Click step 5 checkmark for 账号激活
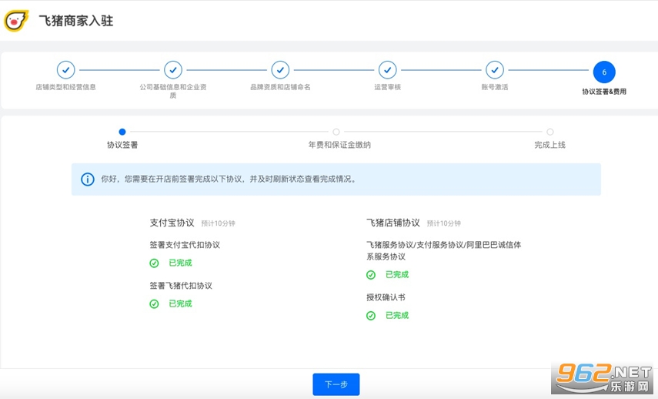Screen dimensions: 658x399 (x=495, y=70)
